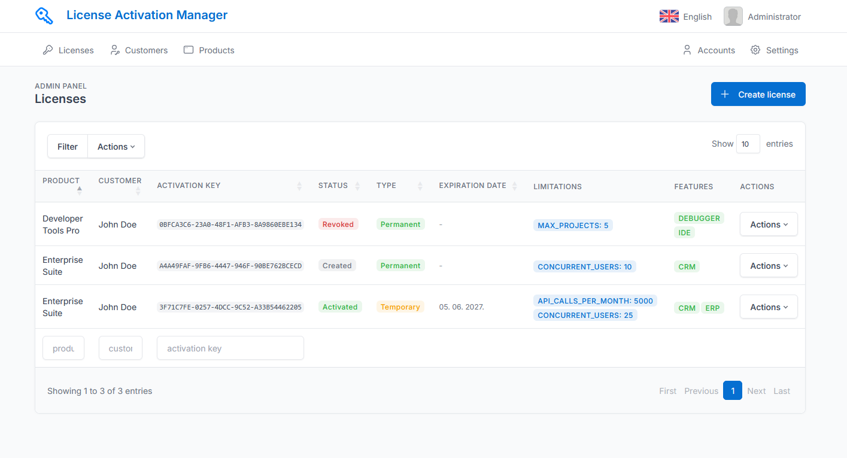Open the Administrator user menu
Screen dimensions: 847x458
(x=762, y=17)
